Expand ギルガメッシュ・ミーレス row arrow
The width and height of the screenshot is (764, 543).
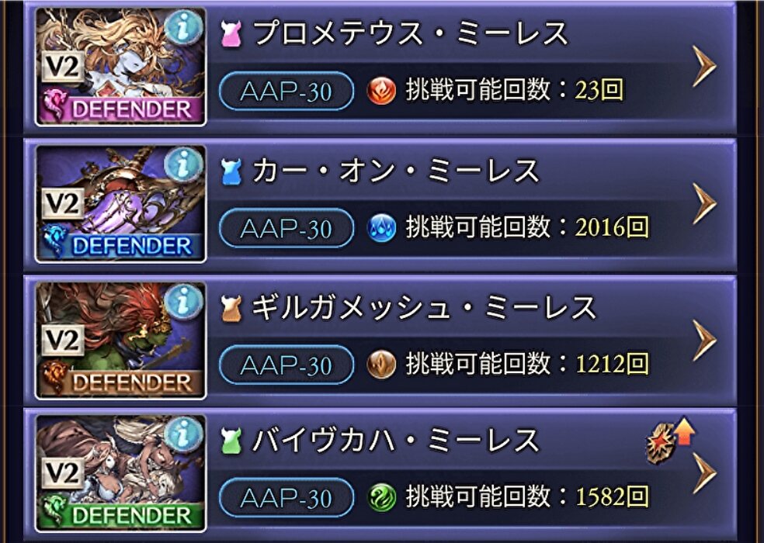coord(704,340)
